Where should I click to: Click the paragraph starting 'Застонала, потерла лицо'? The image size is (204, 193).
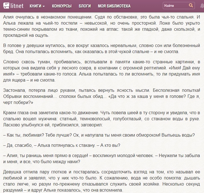click(x=102, y=96)
